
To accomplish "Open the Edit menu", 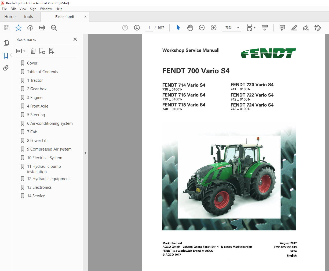I will tap(13, 9).
